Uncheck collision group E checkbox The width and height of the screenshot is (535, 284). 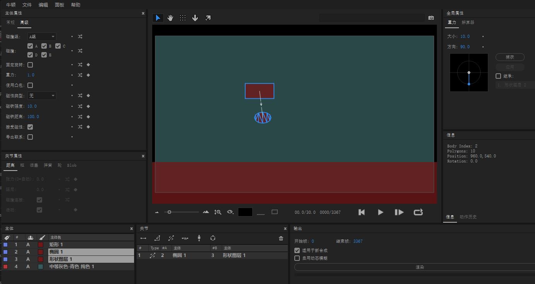[x=44, y=55]
